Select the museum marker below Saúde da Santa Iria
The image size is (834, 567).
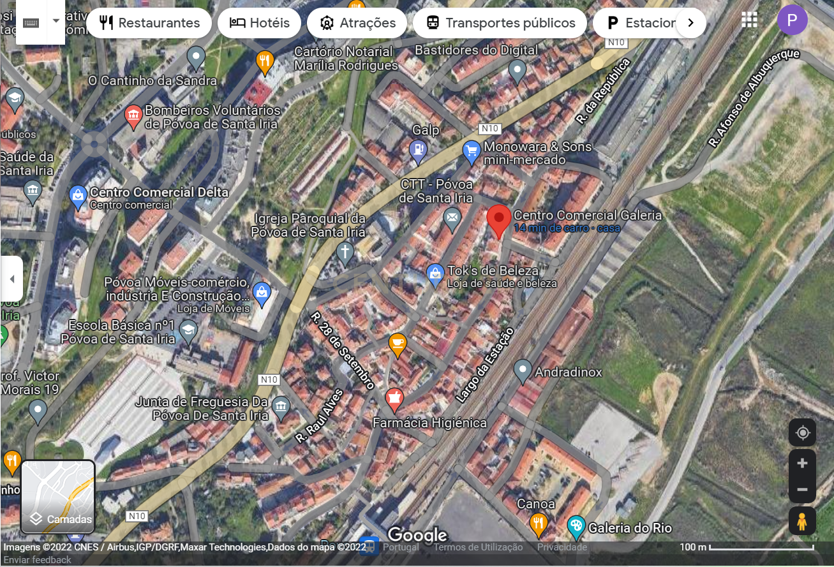coord(32,191)
